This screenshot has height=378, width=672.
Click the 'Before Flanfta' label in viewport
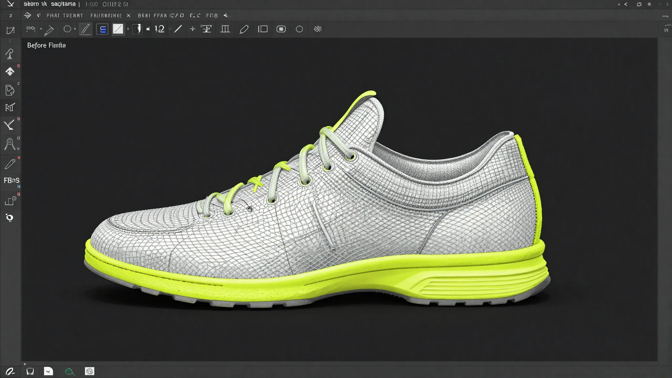tap(46, 45)
